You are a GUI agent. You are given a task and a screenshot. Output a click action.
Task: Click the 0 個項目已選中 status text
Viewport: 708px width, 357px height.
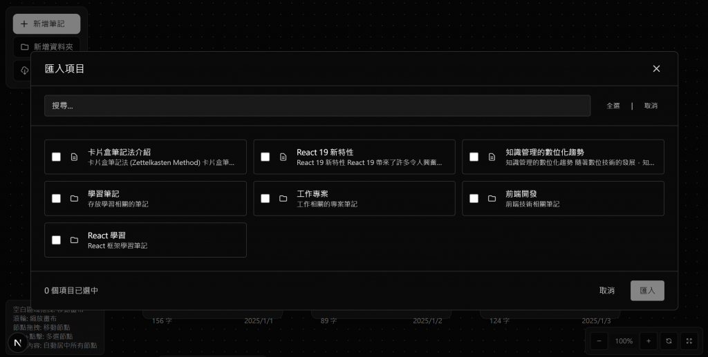[71, 291]
